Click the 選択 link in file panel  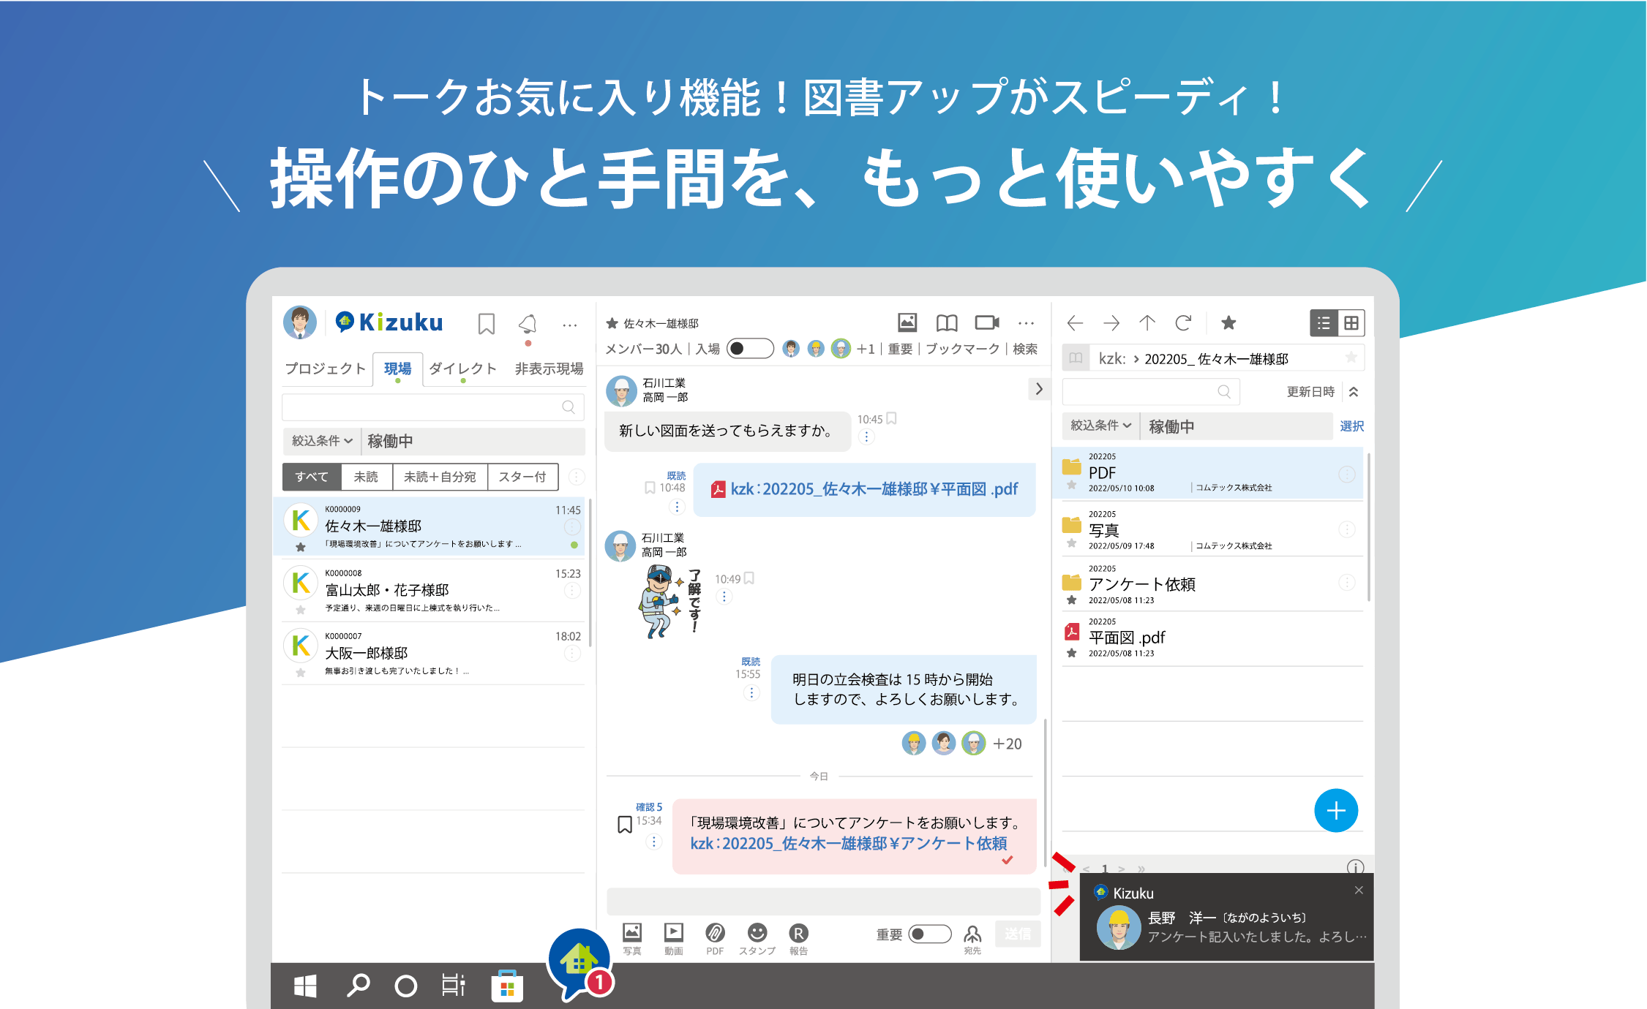click(x=1351, y=426)
